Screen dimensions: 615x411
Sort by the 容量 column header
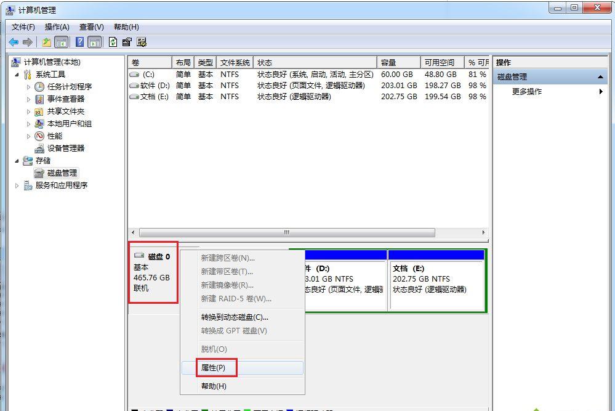(x=399, y=62)
